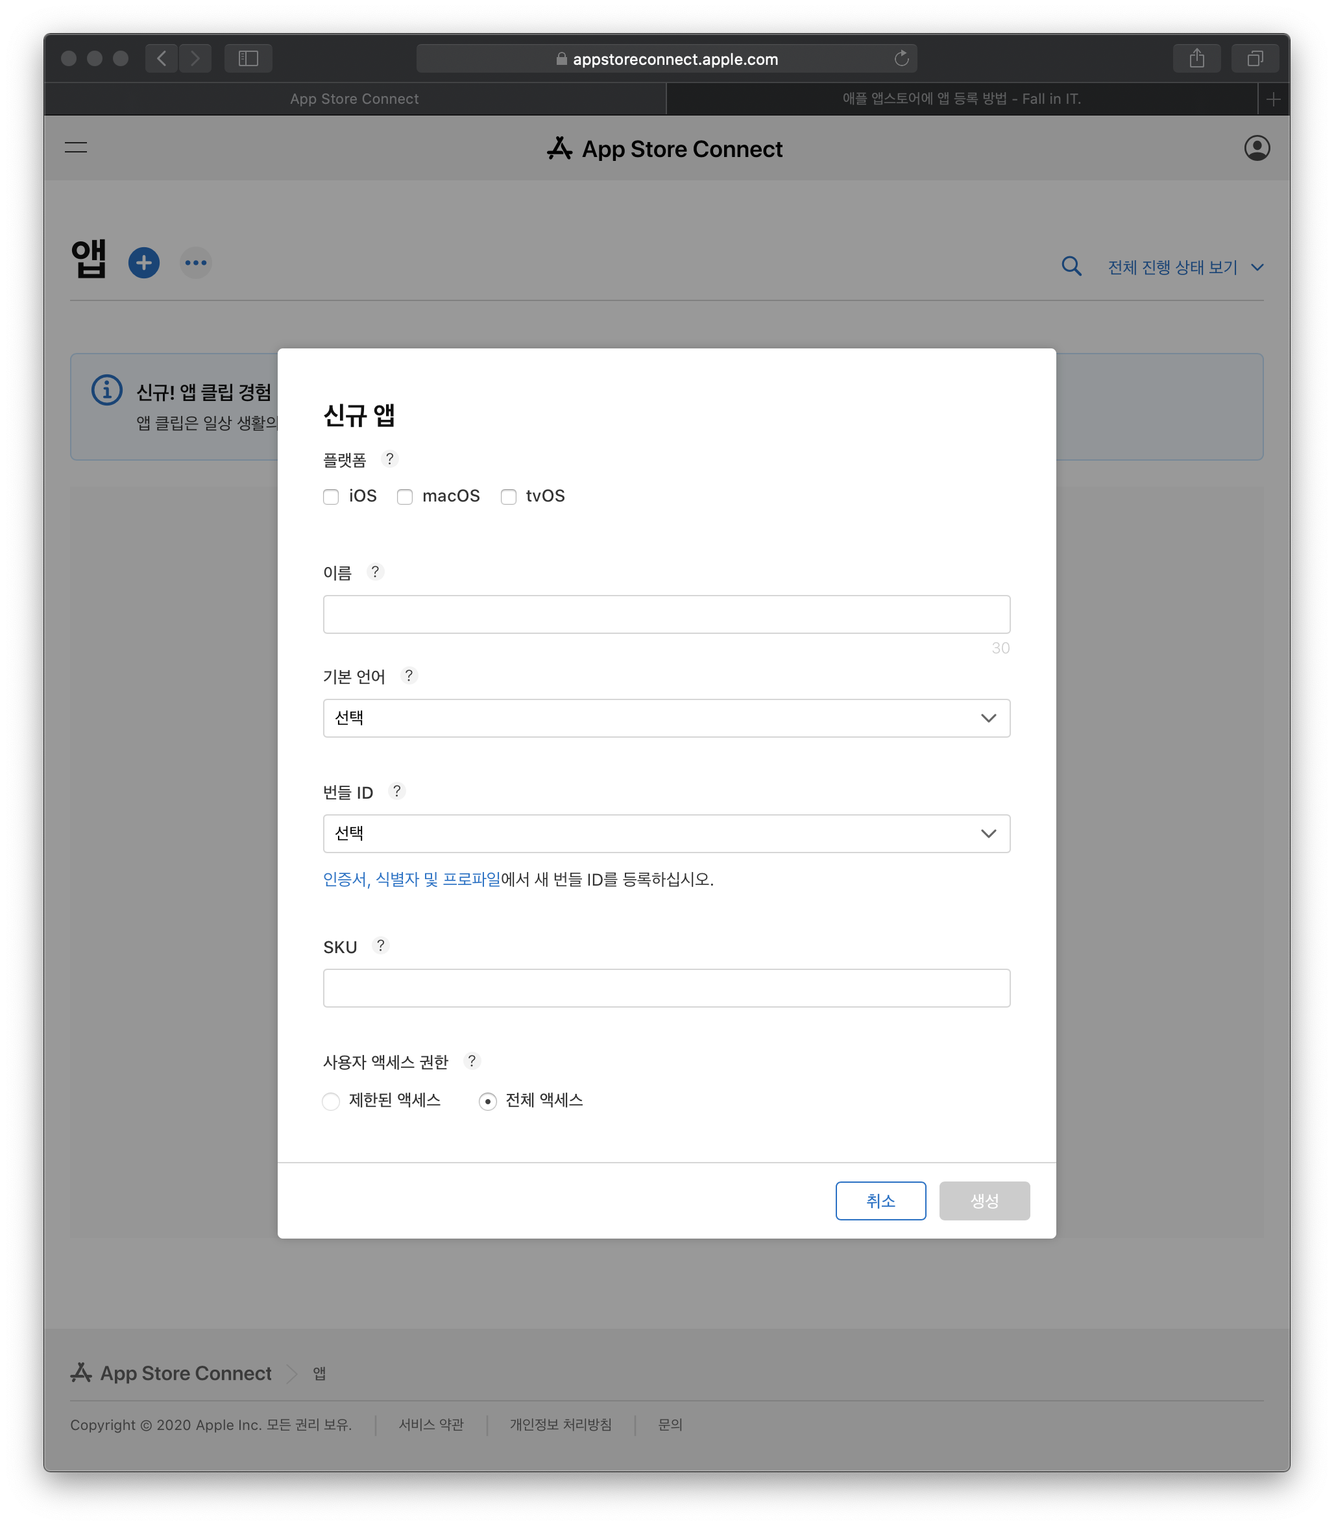The height and width of the screenshot is (1526, 1334).
Task: Open the three-dots more options button
Action: tap(196, 263)
